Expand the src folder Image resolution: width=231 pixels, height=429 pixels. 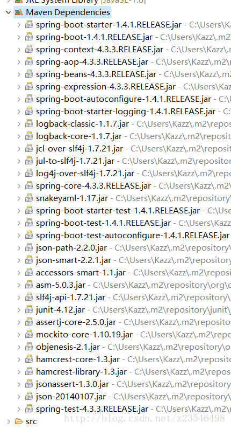(x=9, y=421)
